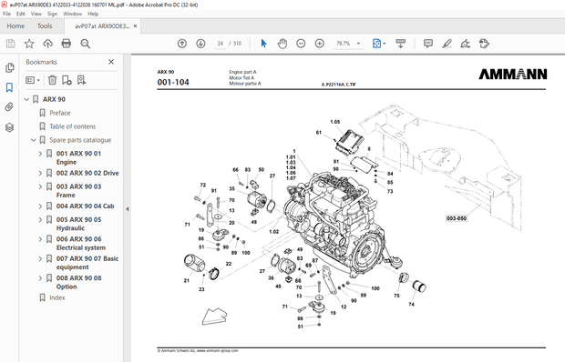Close the Bookmarks panel

click(x=111, y=62)
